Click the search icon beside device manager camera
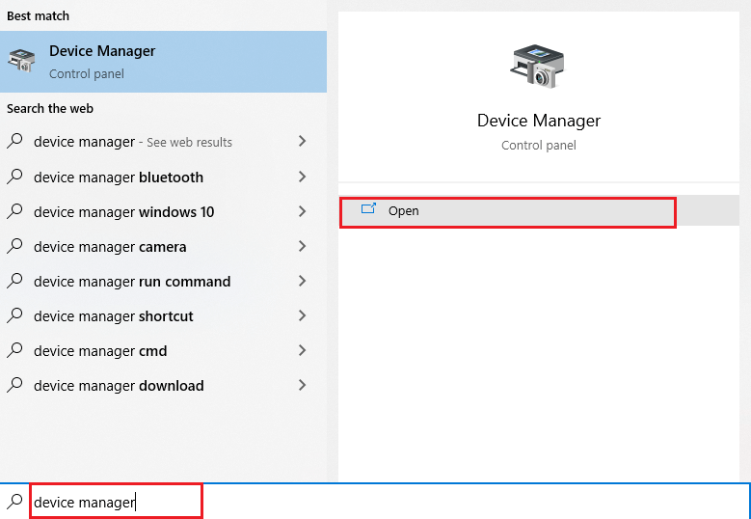 tap(15, 246)
